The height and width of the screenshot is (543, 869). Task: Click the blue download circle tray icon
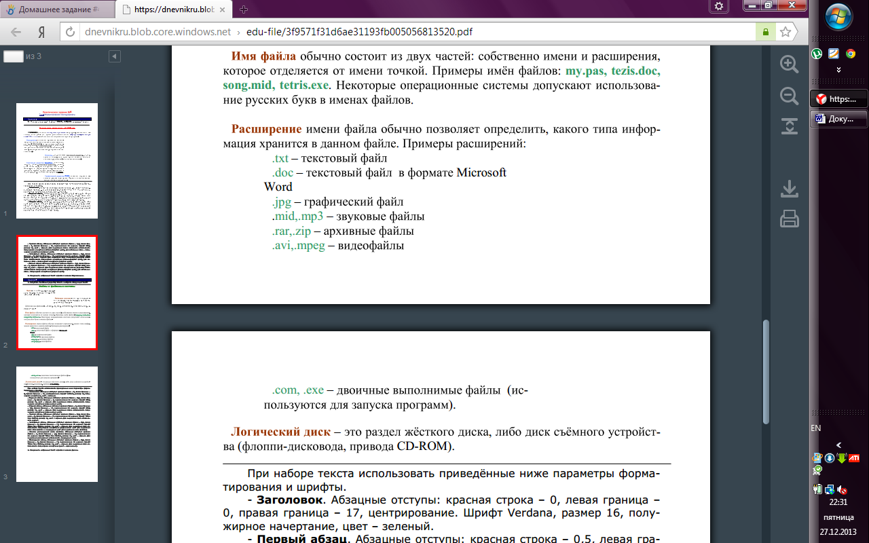830,458
